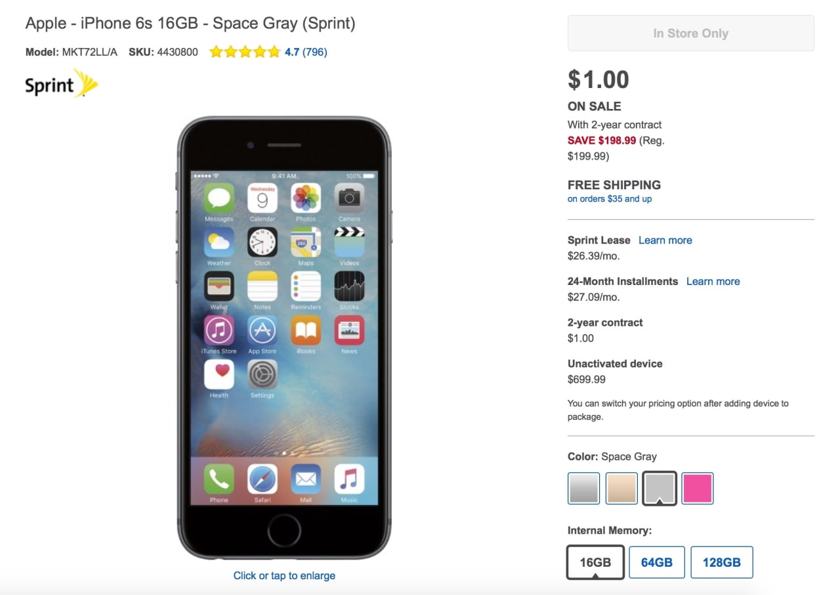This screenshot has height=595, width=840.
Task: Select the Rose pink color swatch
Action: click(x=698, y=489)
